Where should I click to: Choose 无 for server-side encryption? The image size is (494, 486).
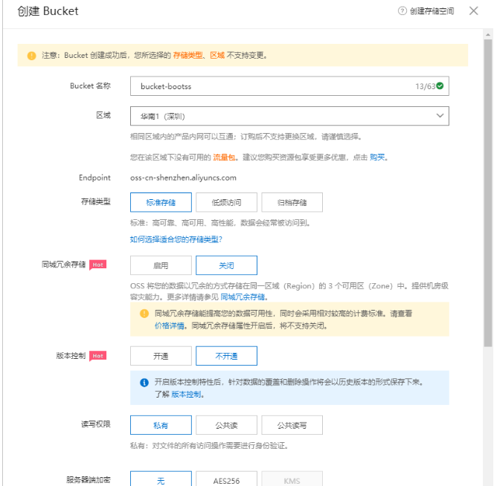161,480
